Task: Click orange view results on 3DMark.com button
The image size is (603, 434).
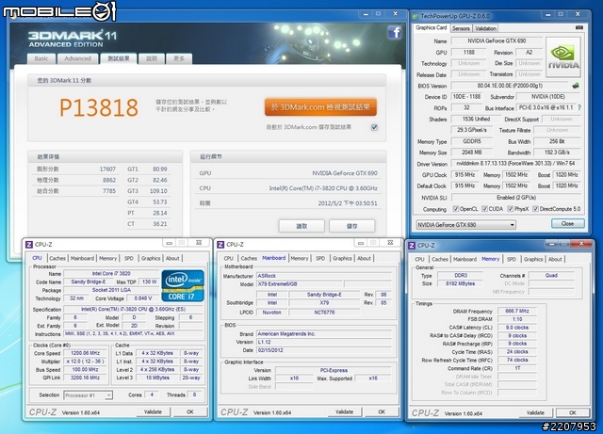Action: pyautogui.click(x=320, y=107)
